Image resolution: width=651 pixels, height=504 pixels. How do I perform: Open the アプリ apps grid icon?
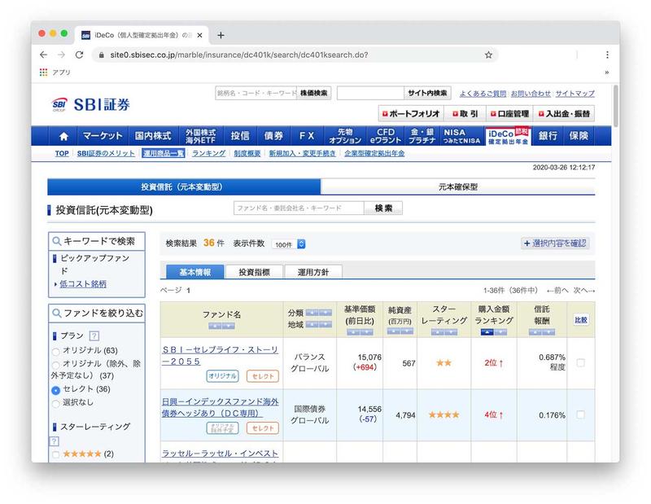(44, 72)
